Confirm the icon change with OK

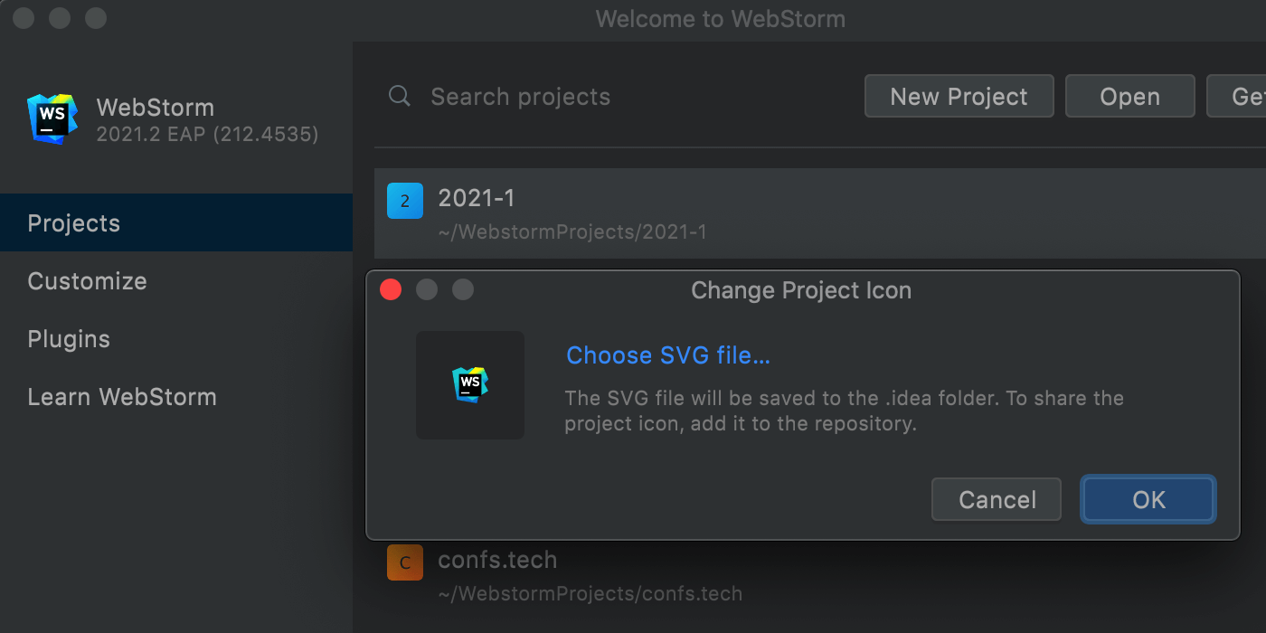point(1147,499)
